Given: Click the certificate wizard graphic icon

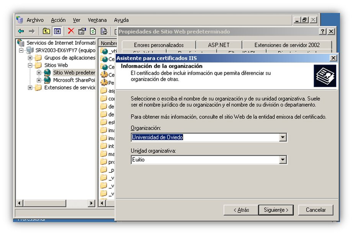Looking at the screenshot, I should pos(325,76).
